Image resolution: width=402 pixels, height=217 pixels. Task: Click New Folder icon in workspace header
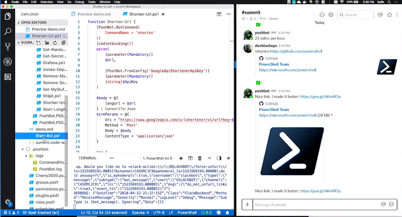47,43
